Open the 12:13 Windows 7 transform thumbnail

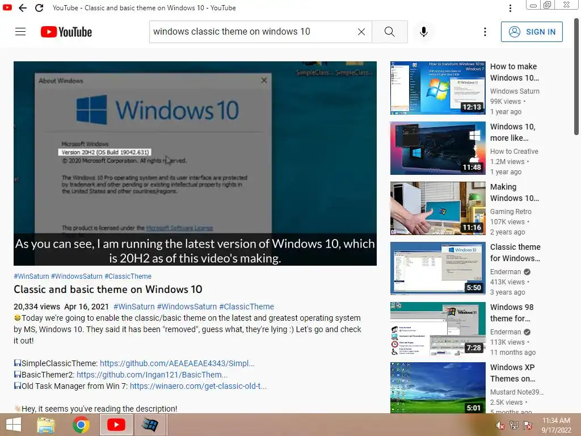click(437, 88)
